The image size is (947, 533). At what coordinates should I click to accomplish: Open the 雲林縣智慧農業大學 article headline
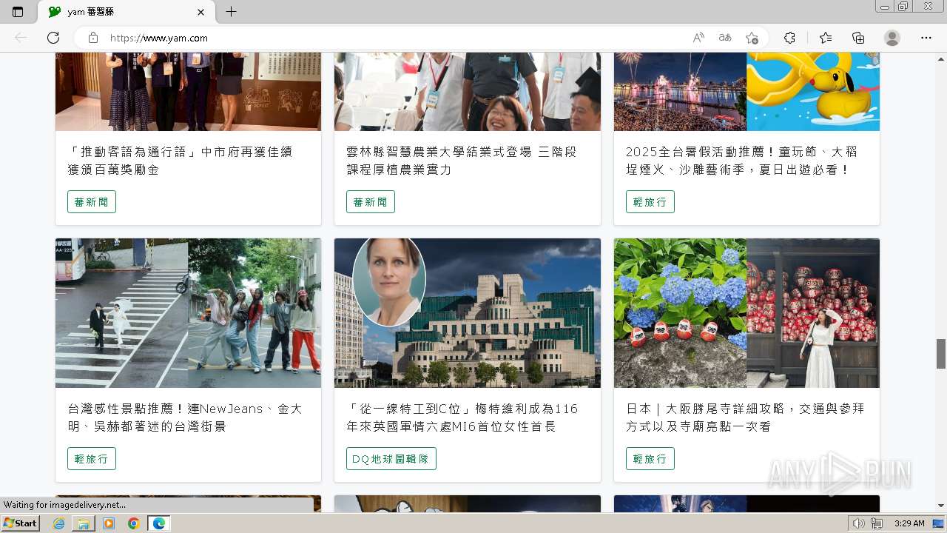(462, 161)
